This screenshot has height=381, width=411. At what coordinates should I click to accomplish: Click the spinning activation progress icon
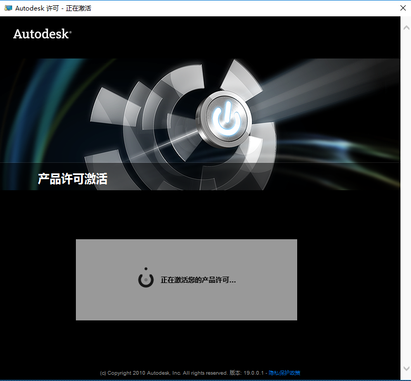pyautogui.click(x=146, y=278)
